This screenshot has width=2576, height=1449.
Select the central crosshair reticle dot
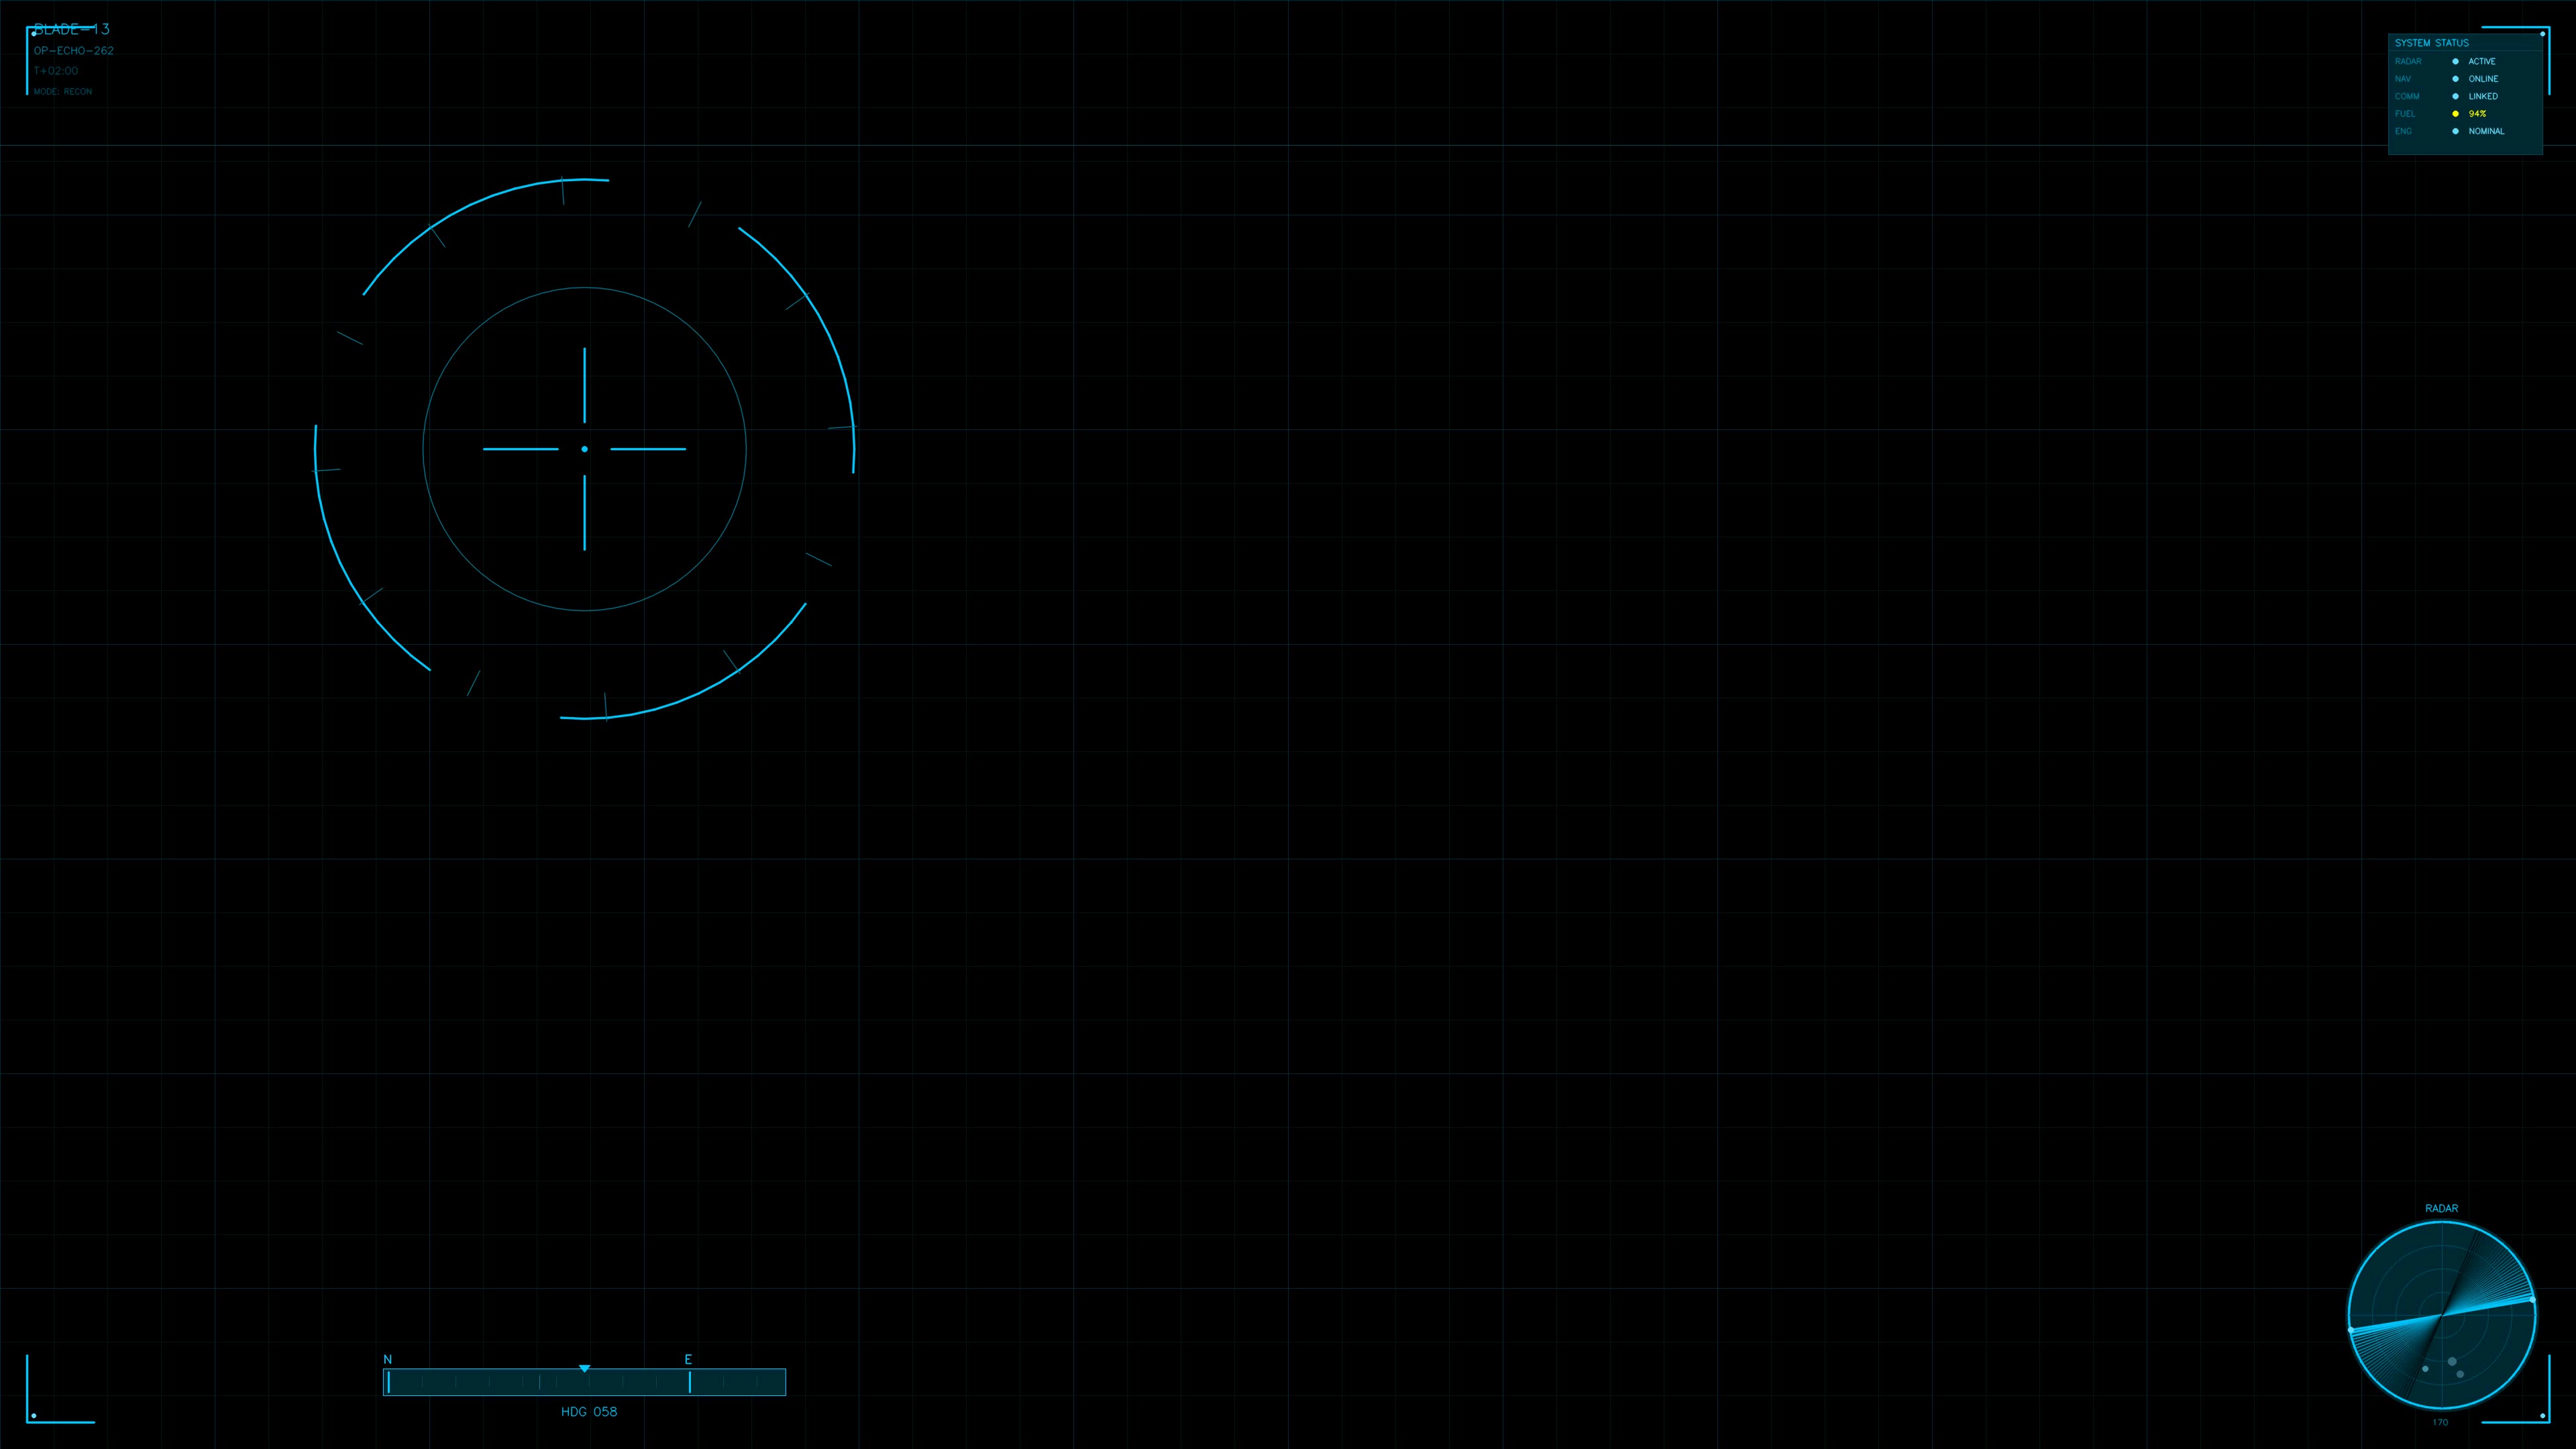tap(585, 450)
